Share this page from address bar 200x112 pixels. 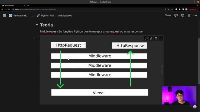pyautogui.click(x=169, y=9)
